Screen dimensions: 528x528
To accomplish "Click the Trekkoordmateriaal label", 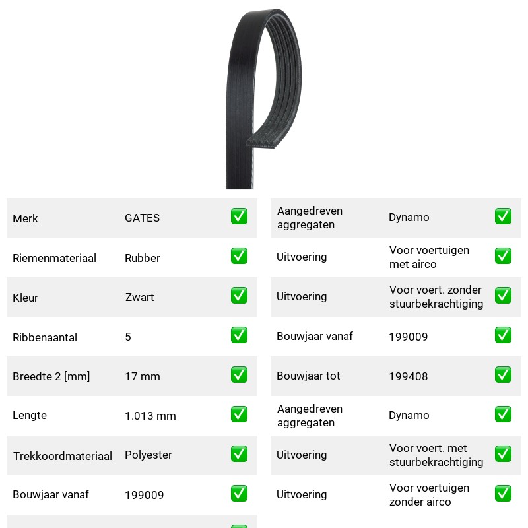I will (62, 456).
